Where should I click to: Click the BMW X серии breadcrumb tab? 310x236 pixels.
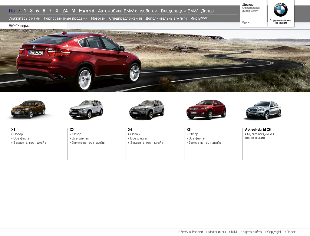pos(19,26)
